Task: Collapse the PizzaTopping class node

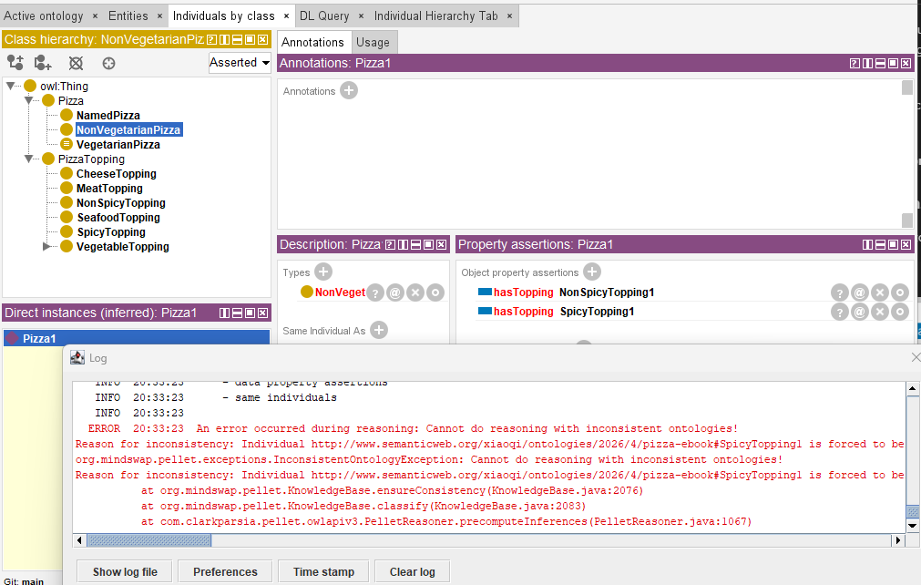Action: pos(28,159)
